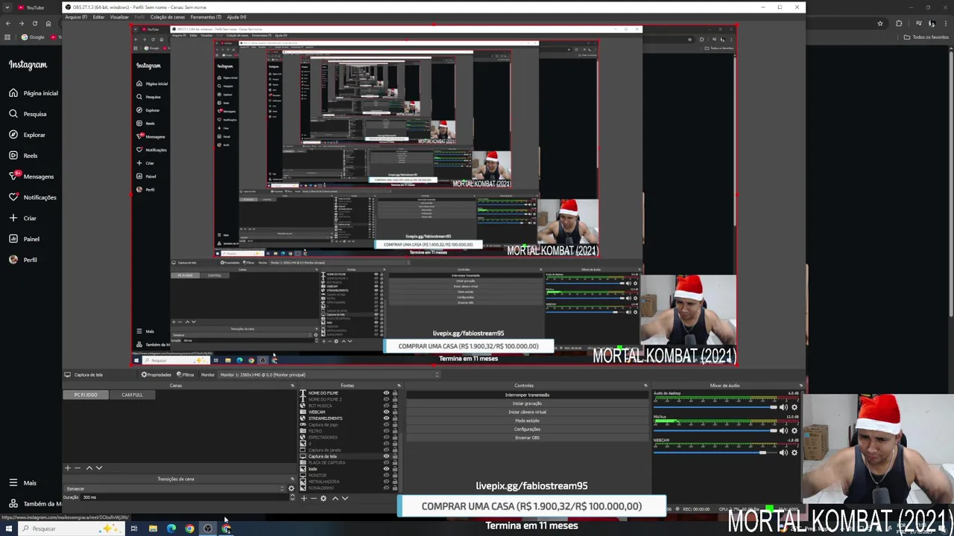Click the Duração 300 ms field
Screen dimensions: 954x536
183,497
